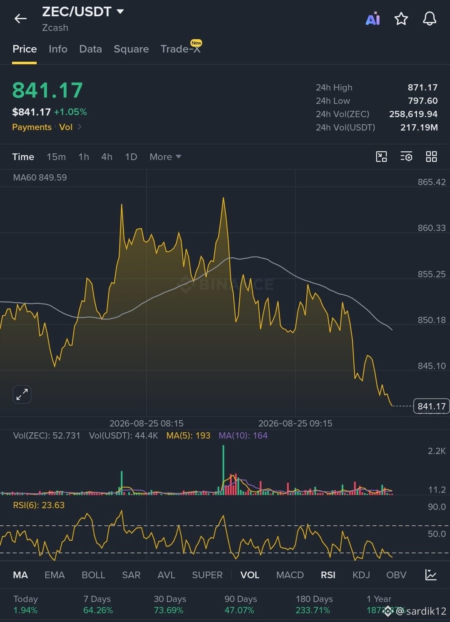Switch to the Info tab
Viewport: 450px width, 622px height.
coord(58,49)
